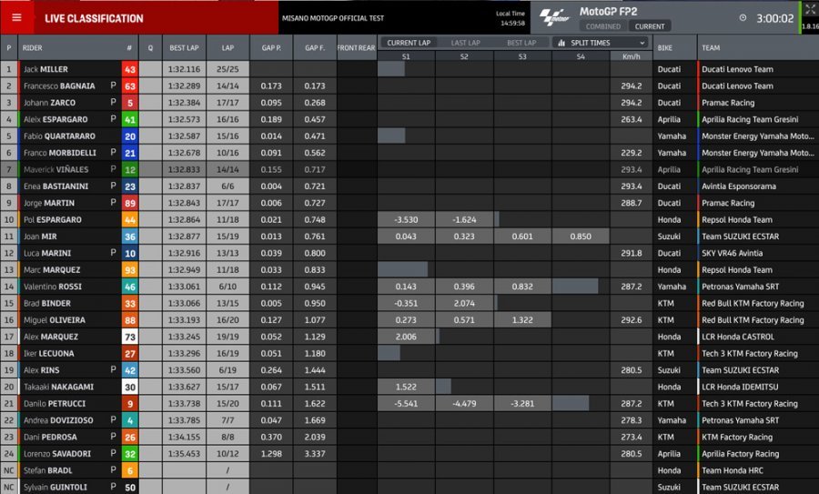Click the Rider column header
The width and height of the screenshot is (819, 494).
click(x=33, y=47)
